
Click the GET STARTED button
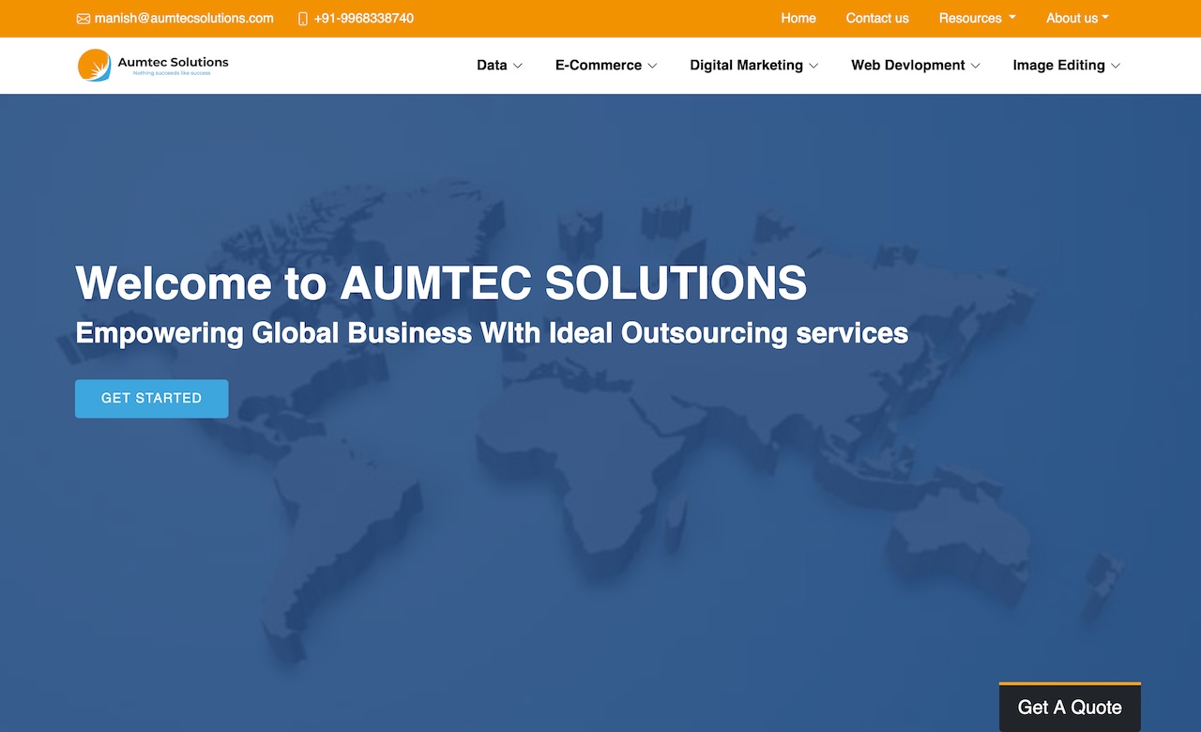(152, 399)
